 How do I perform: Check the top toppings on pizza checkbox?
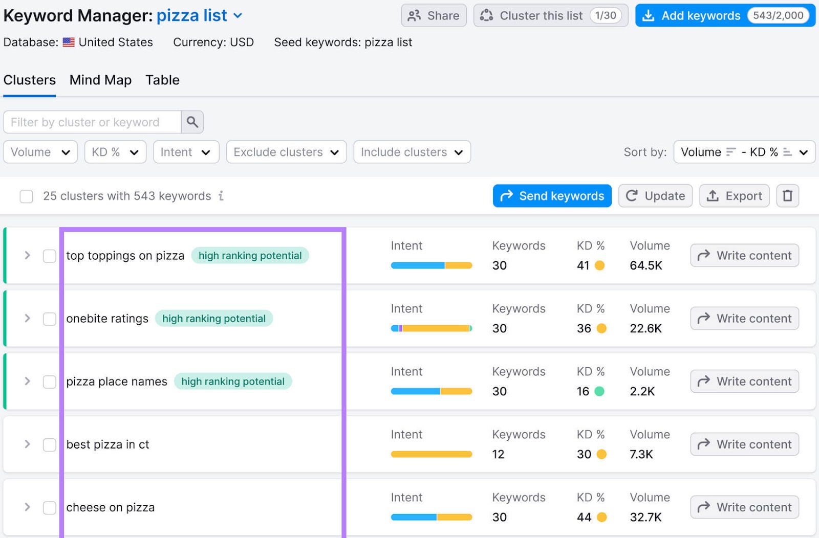pyautogui.click(x=50, y=256)
